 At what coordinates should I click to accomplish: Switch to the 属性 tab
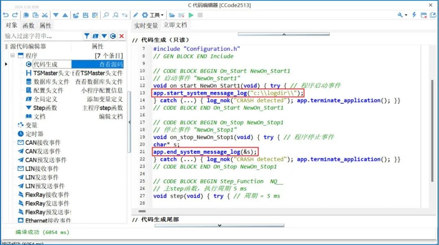tap(46, 26)
